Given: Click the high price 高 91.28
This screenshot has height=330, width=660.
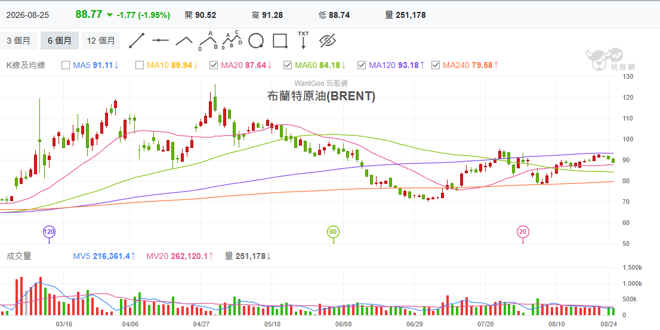Looking at the screenshot, I should click(267, 15).
